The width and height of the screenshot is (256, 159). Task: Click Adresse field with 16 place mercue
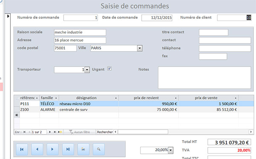click(x=80, y=40)
